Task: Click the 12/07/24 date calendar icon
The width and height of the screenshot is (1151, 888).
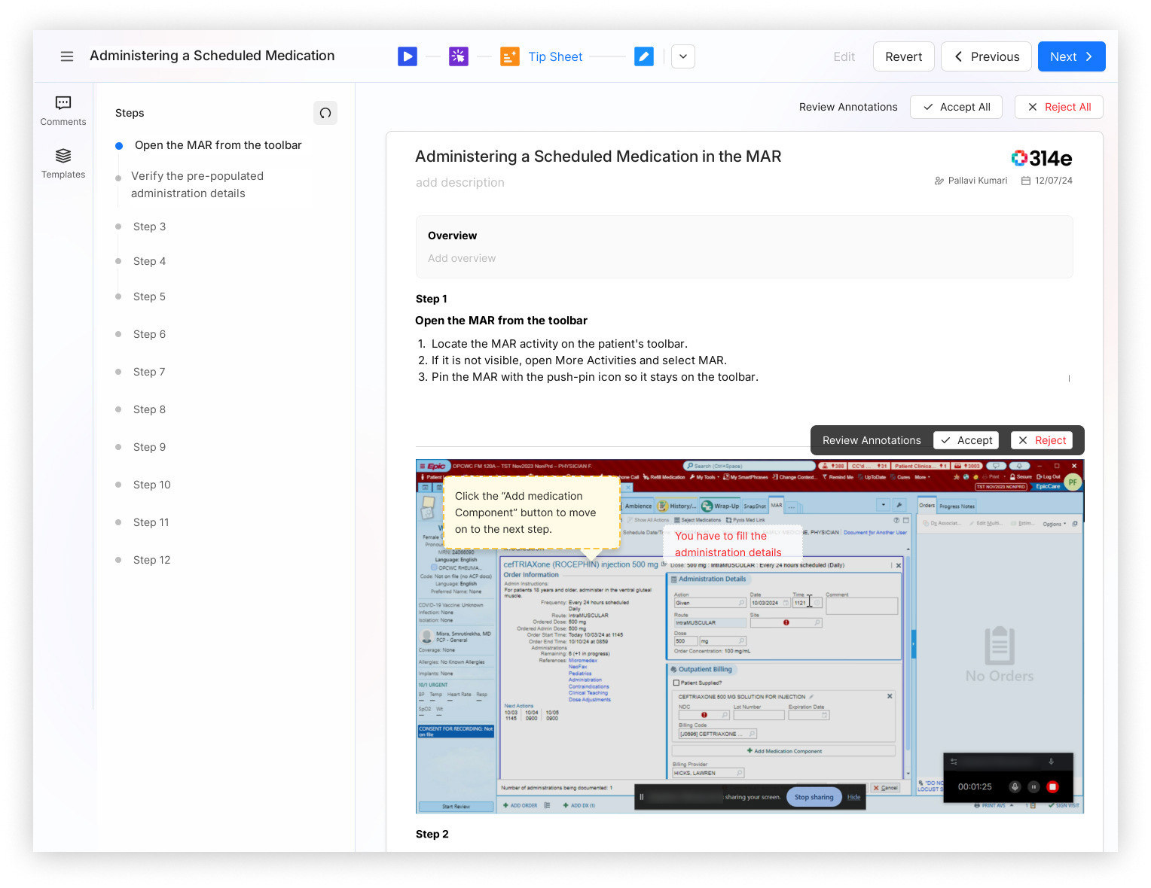Action: pos(1025,181)
